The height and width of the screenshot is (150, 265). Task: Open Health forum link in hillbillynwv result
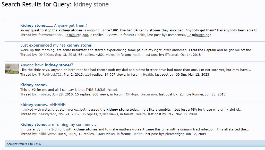pyautogui.click(x=138, y=134)
